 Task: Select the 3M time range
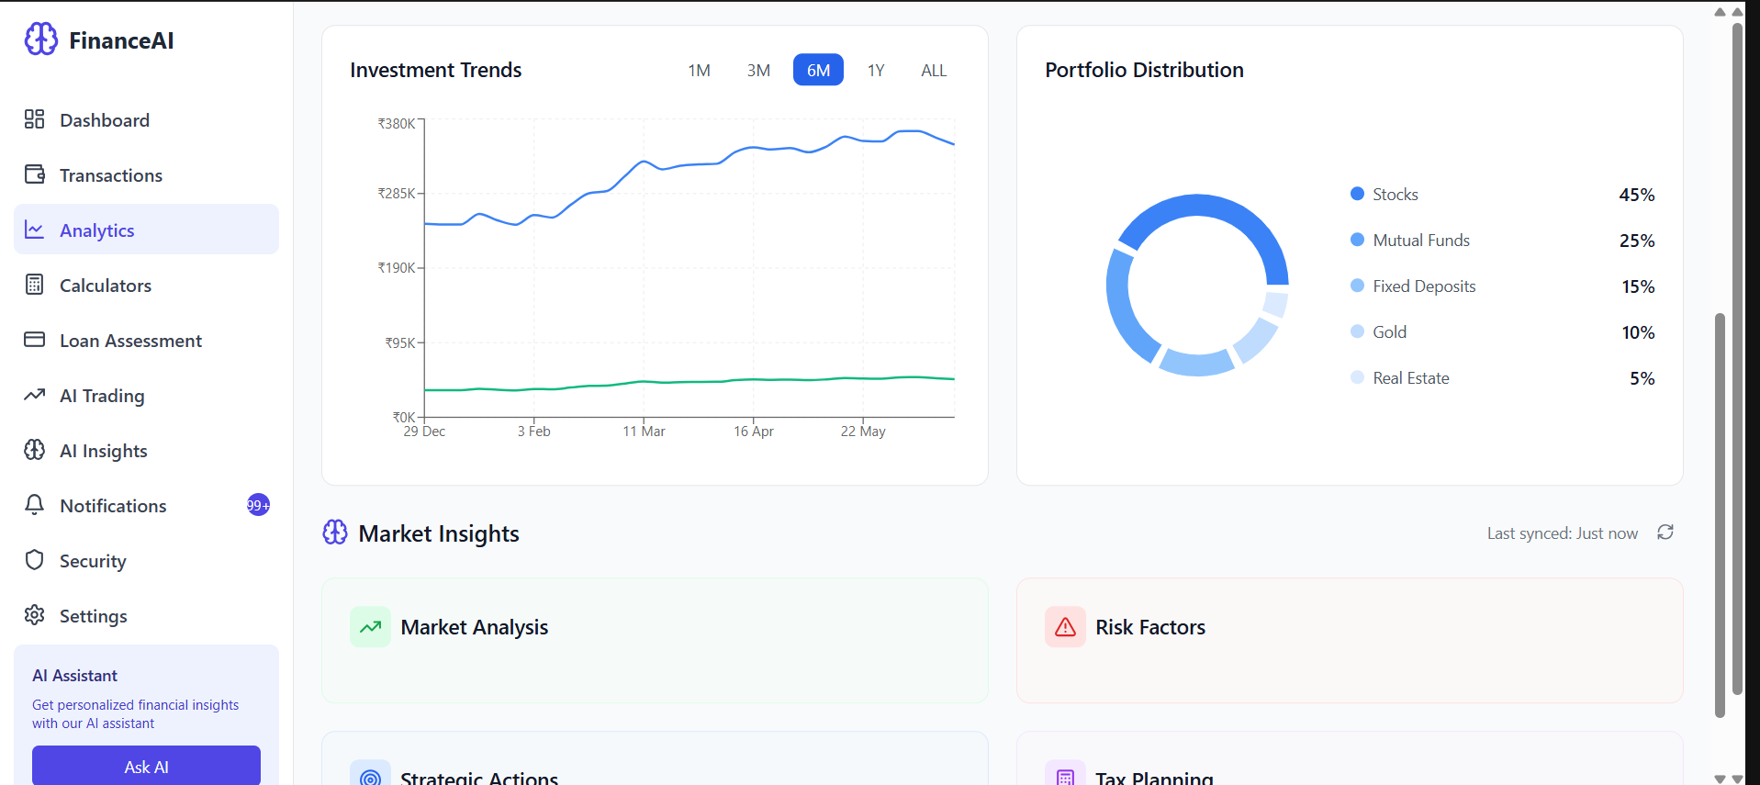pos(758,71)
